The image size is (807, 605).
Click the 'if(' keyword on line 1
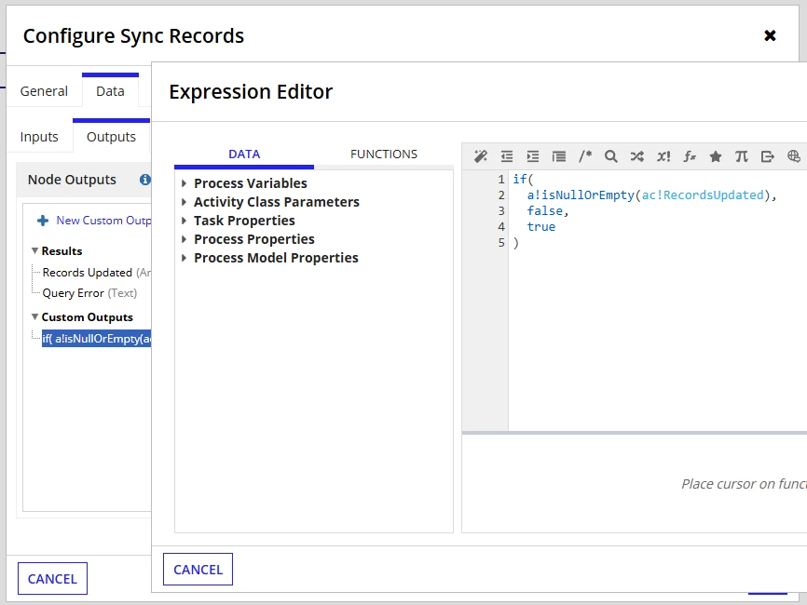[523, 179]
